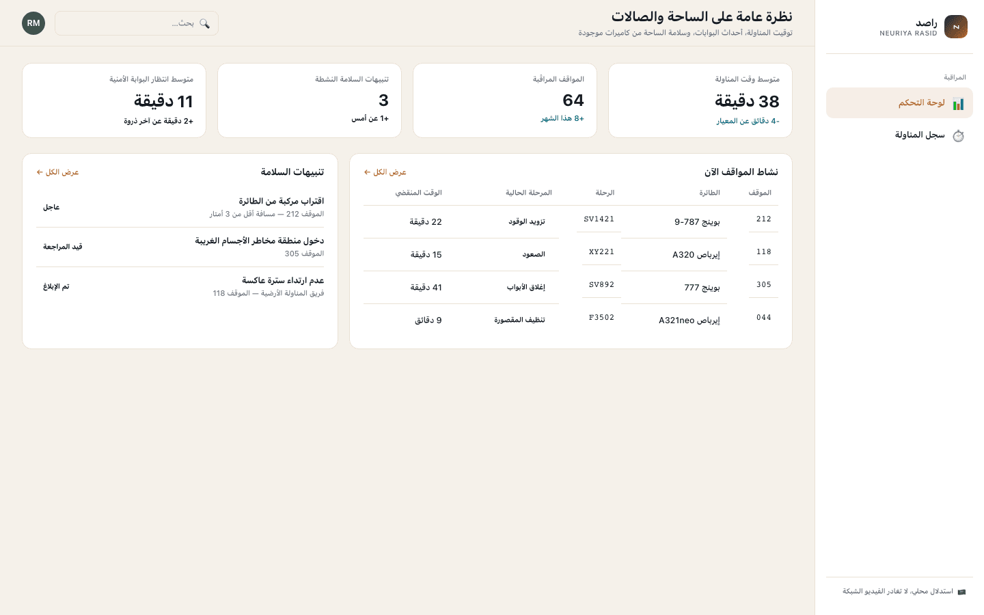984x615 pixels.
Task: Click the راصد app logo icon
Action: coord(956,27)
